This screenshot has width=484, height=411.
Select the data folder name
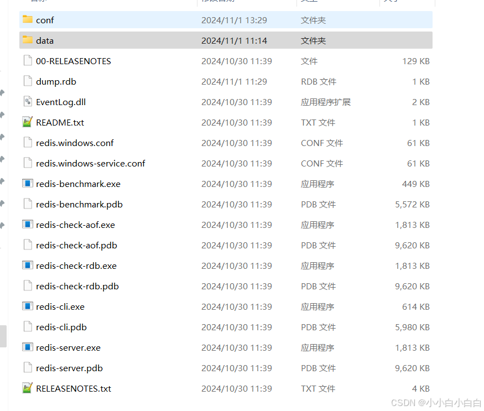coord(45,40)
